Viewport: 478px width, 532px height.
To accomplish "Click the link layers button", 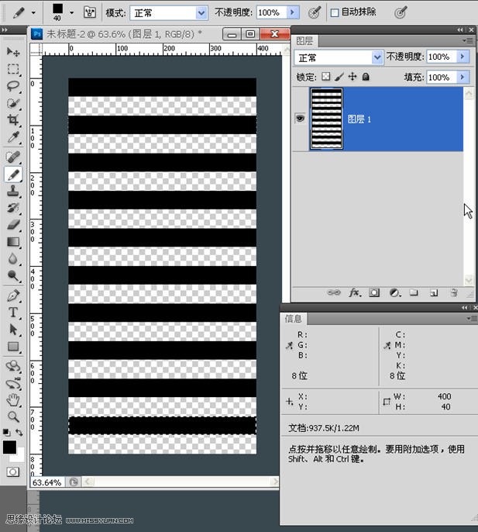I will [x=334, y=293].
